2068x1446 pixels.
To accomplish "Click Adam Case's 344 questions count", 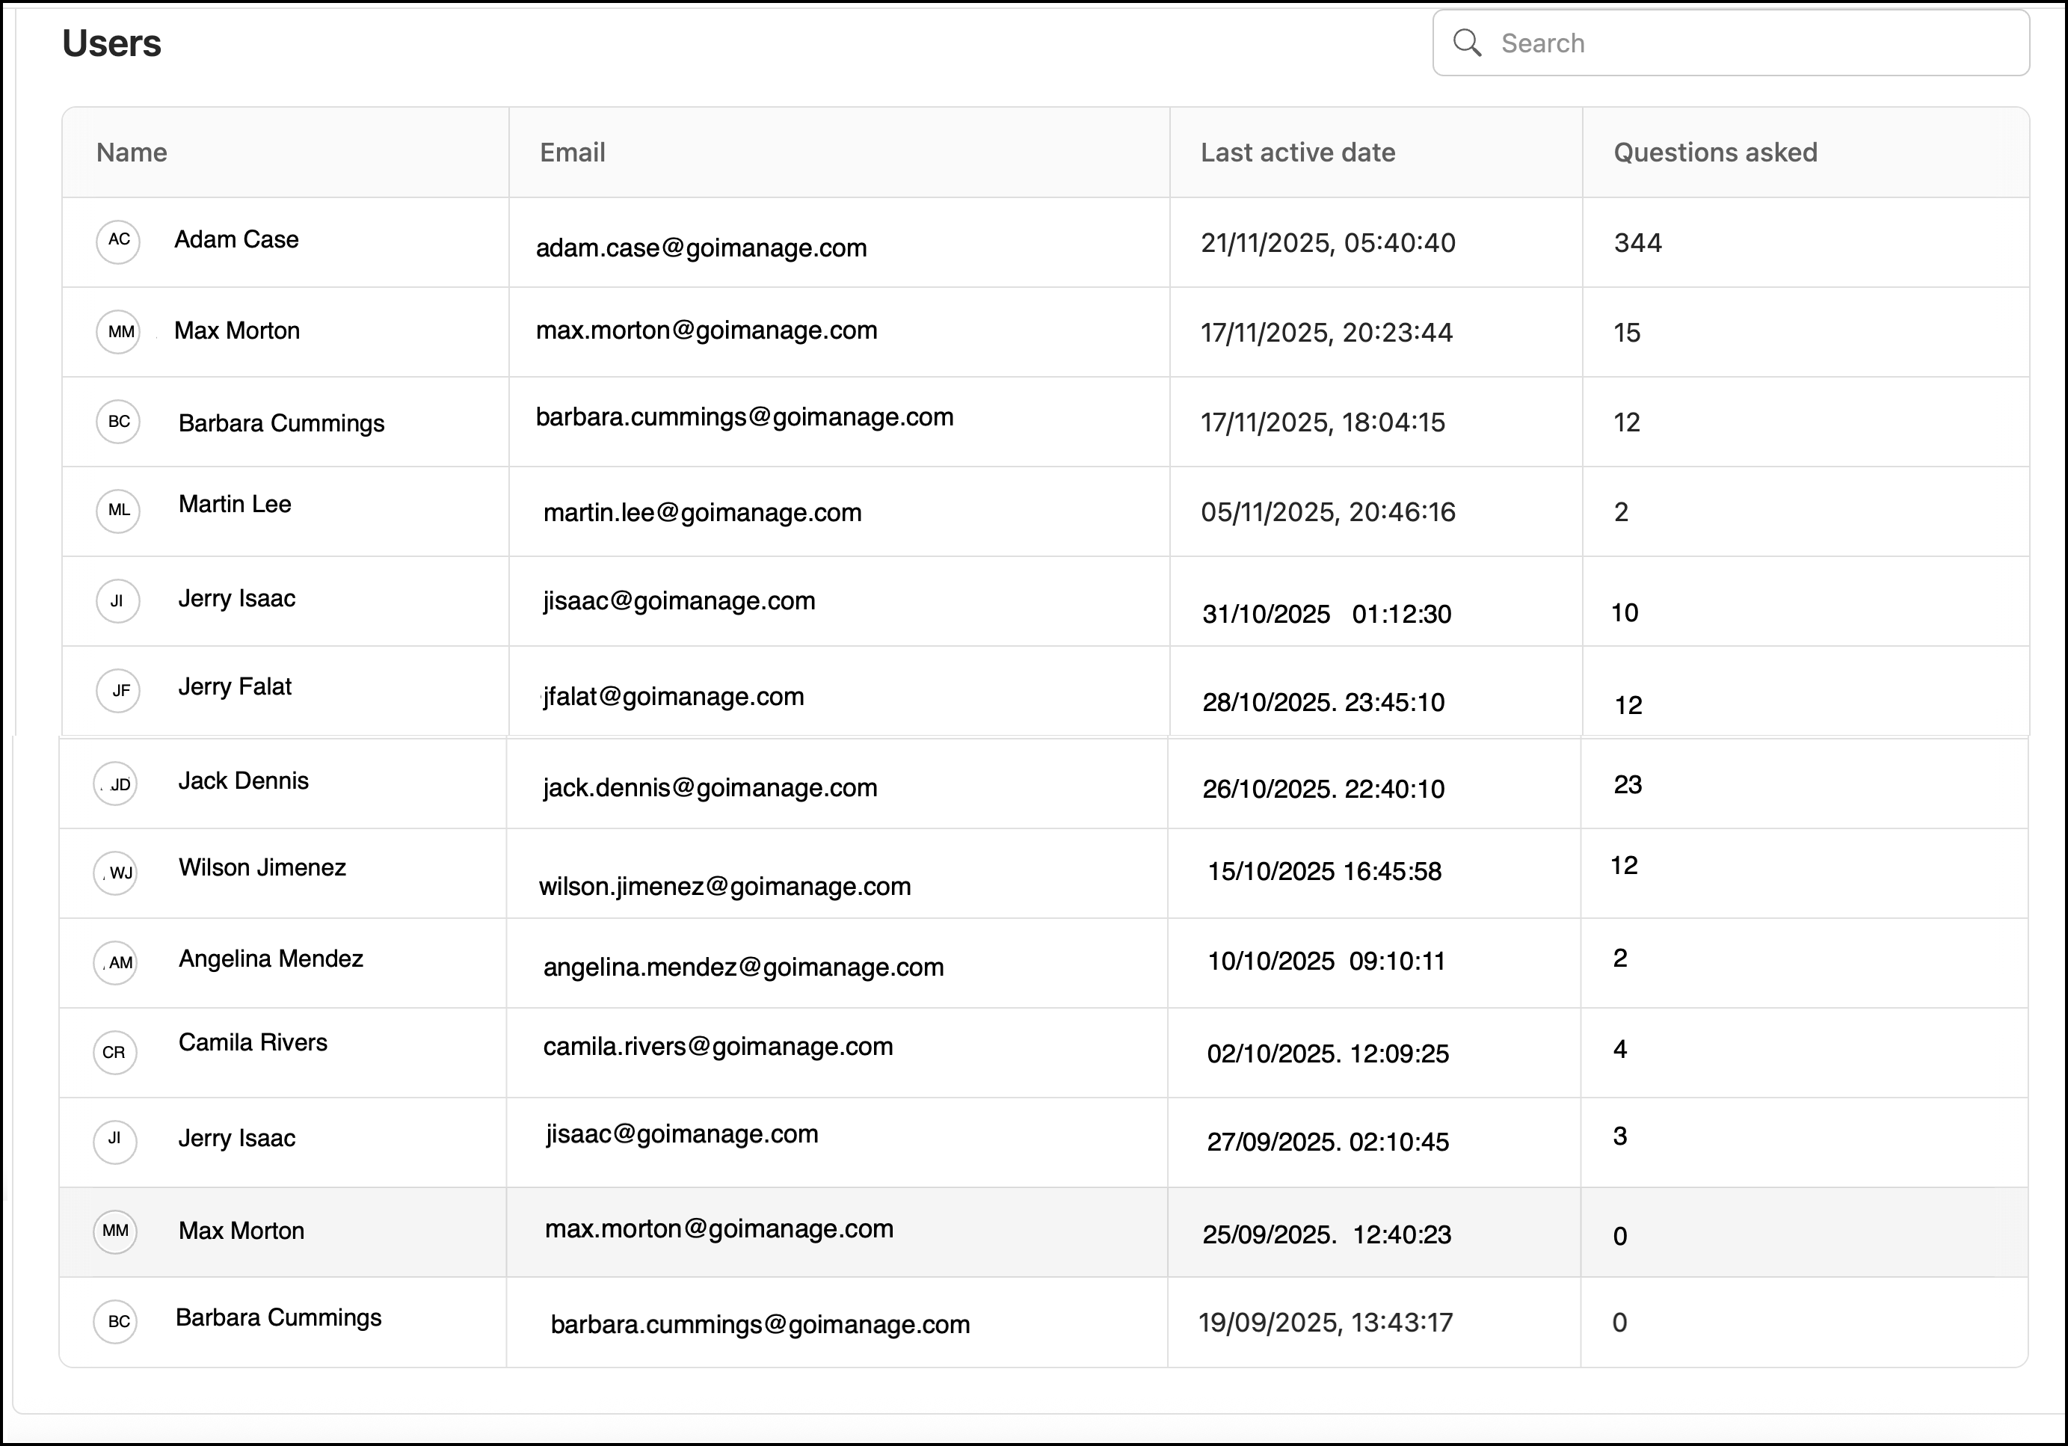I will (1637, 242).
